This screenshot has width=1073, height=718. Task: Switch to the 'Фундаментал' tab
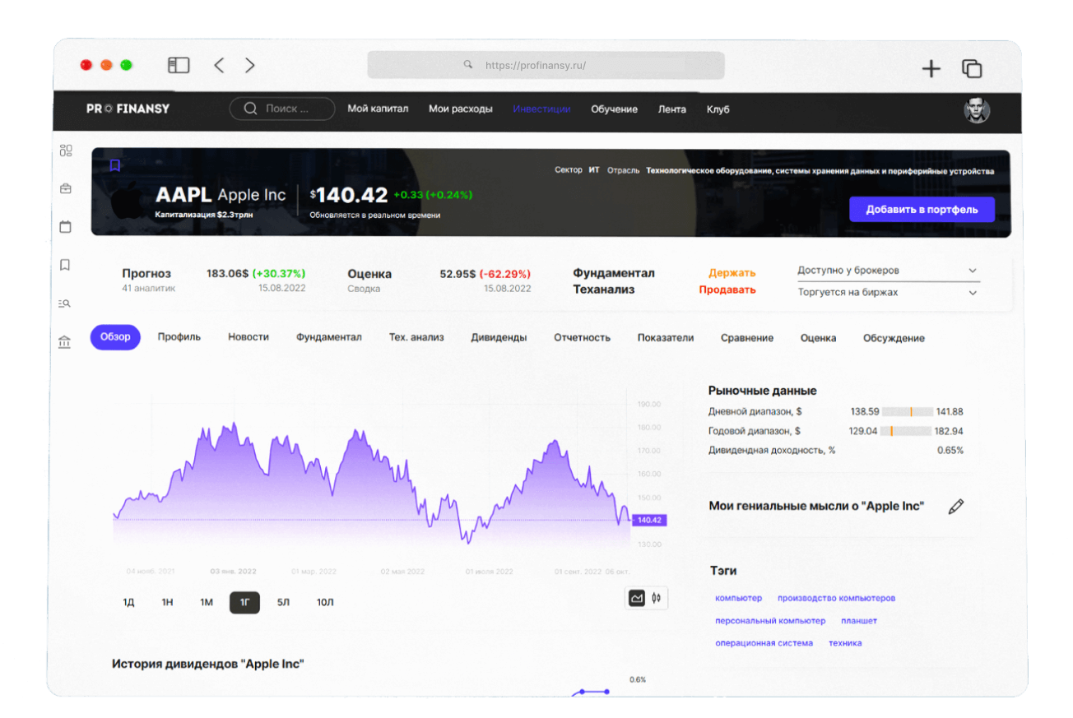coord(329,337)
